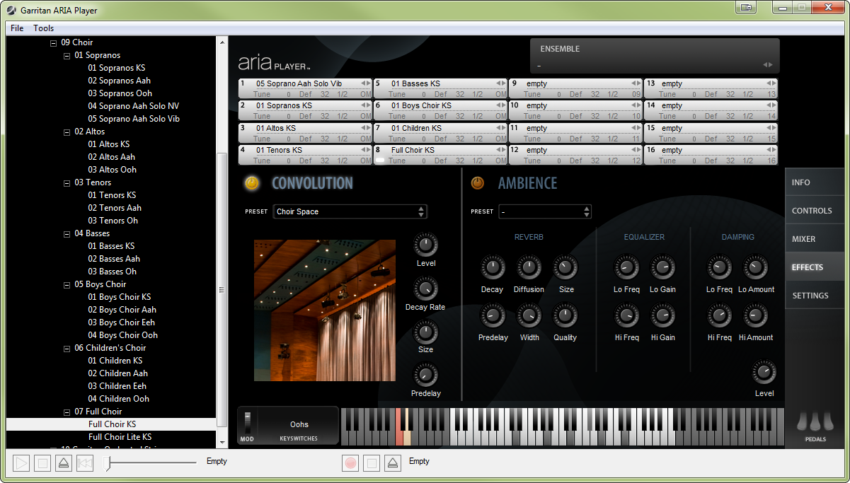Click the MIDI player eject/load button

[x=64, y=463]
